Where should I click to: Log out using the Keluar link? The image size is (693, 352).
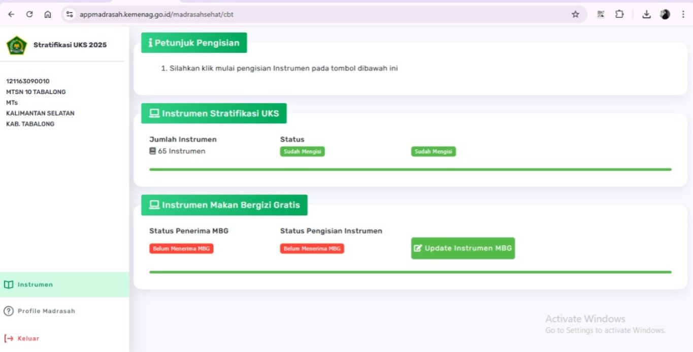tap(28, 338)
